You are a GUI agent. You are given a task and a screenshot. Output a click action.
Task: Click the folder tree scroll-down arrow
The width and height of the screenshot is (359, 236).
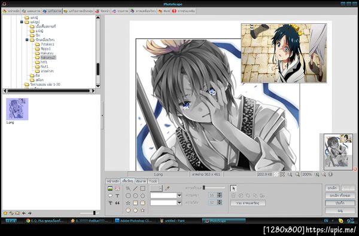tap(98, 86)
